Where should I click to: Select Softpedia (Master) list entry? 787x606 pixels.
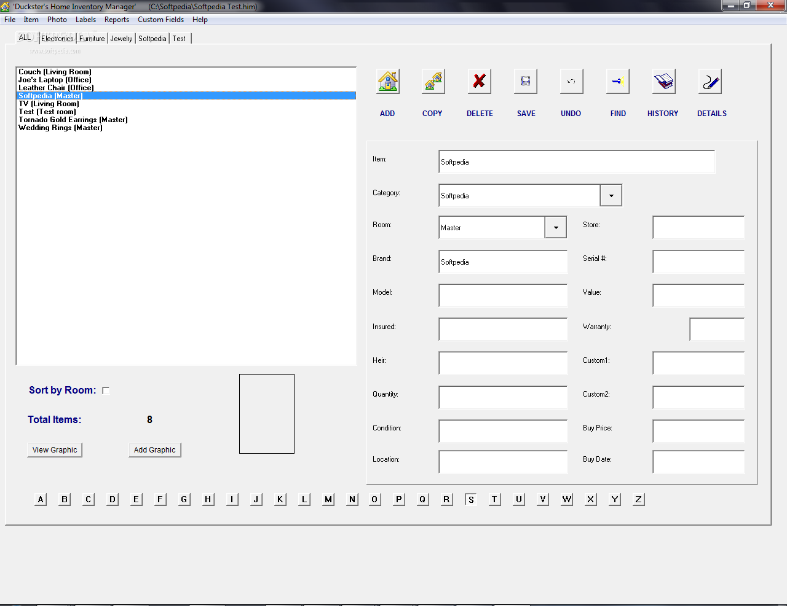(186, 96)
